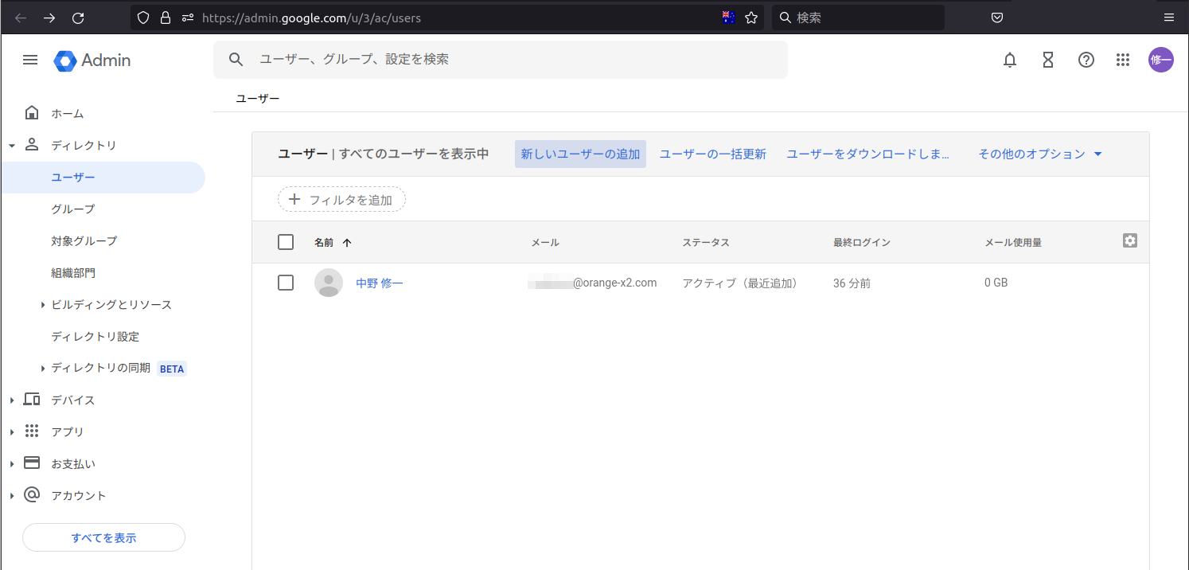This screenshot has width=1189, height=570.
Task: Open the hourglass tasks icon
Action: pyautogui.click(x=1048, y=60)
